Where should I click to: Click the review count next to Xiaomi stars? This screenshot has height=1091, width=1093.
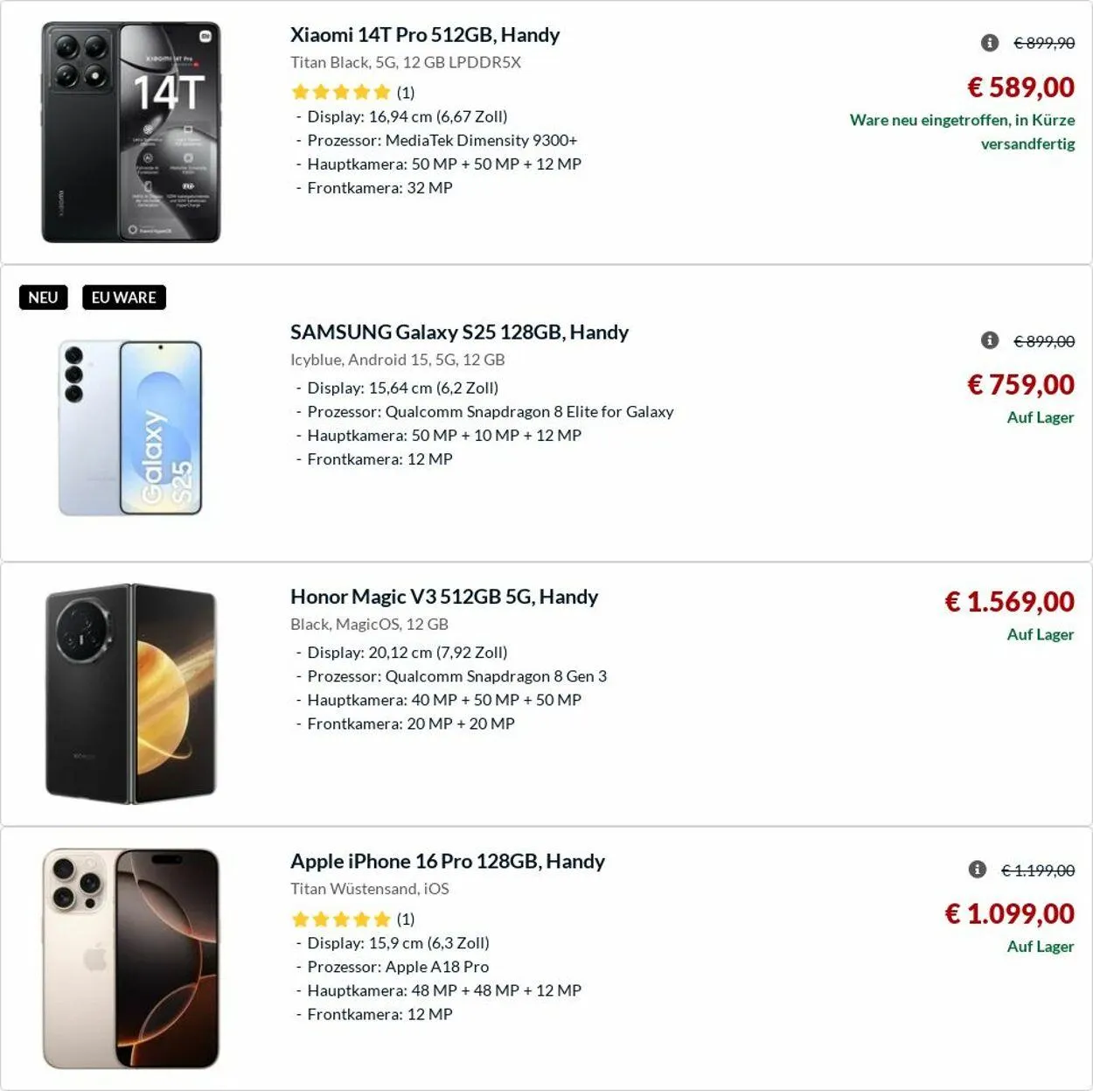point(406,93)
